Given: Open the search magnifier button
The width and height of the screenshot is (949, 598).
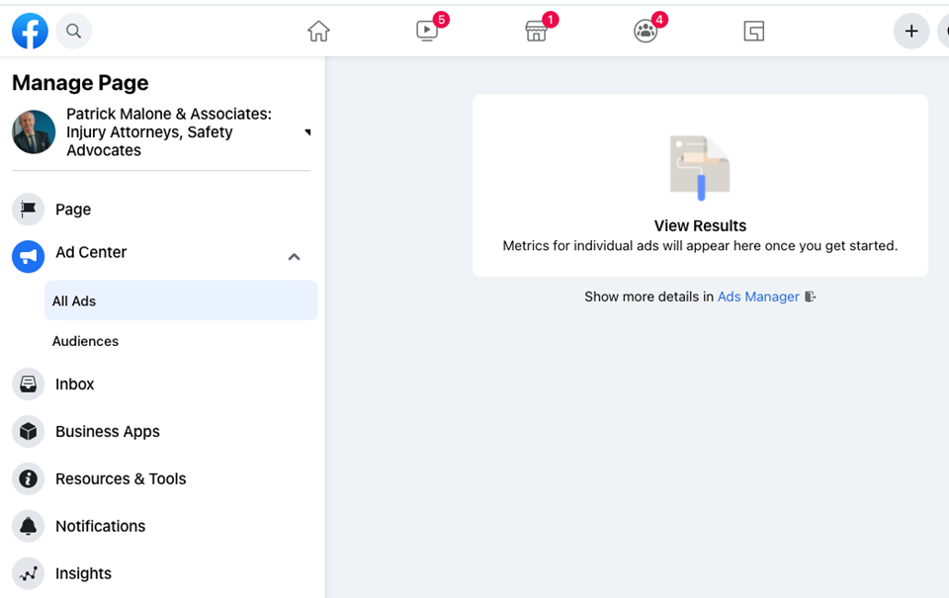Looking at the screenshot, I should tap(74, 31).
